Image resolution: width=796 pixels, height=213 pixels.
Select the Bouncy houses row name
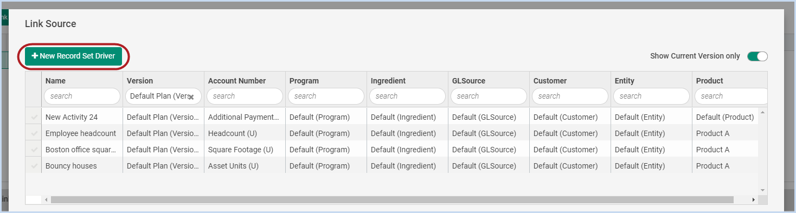[71, 166]
